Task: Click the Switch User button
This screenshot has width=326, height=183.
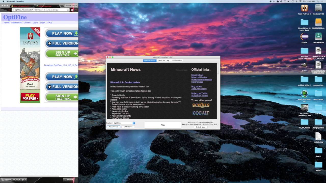Action: coord(201,127)
